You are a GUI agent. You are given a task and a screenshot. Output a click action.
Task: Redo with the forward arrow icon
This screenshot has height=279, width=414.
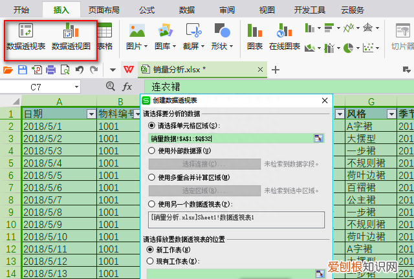(x=94, y=70)
